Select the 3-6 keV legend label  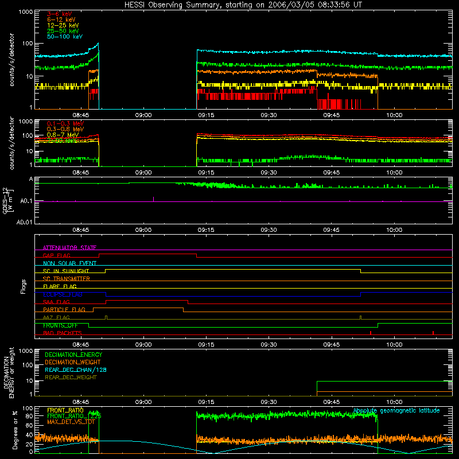(x=60, y=14)
